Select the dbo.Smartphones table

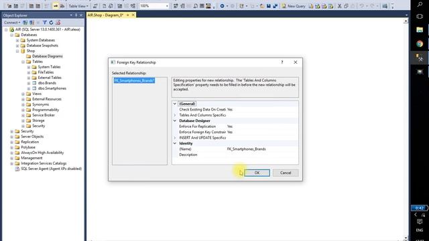click(52, 88)
